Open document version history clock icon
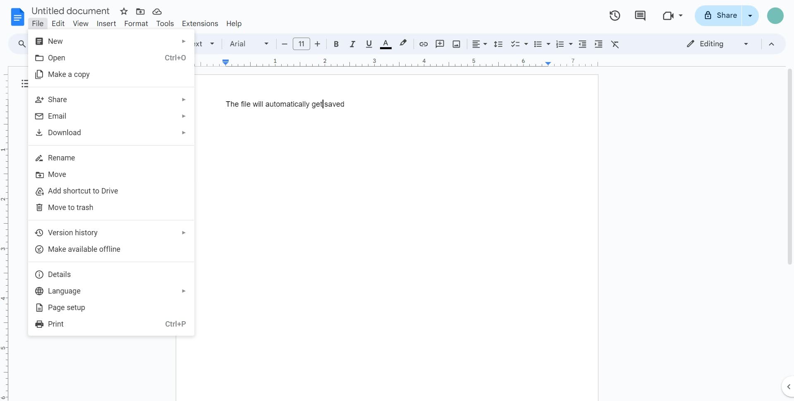The width and height of the screenshot is (794, 401). [615, 15]
